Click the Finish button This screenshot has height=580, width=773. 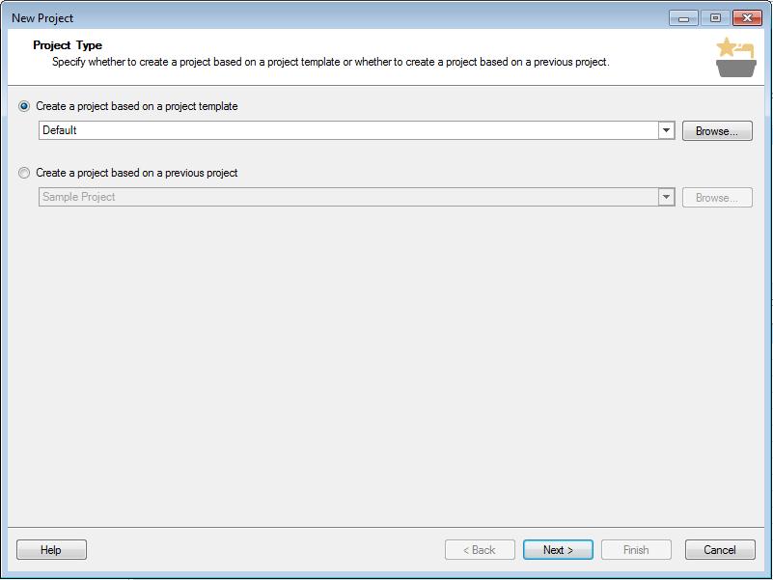point(636,550)
